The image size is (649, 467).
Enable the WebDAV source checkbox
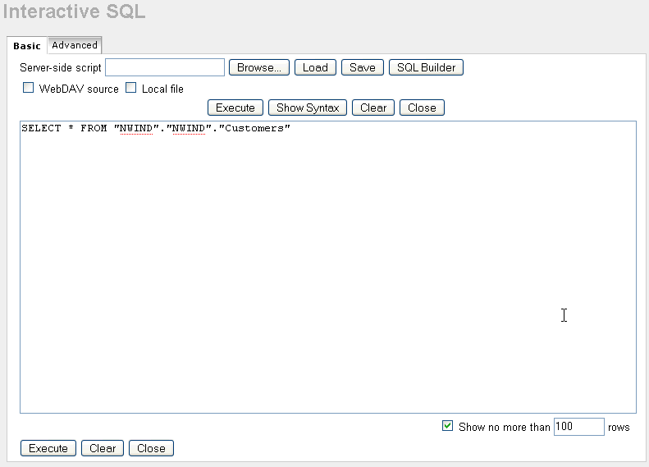tap(29, 88)
